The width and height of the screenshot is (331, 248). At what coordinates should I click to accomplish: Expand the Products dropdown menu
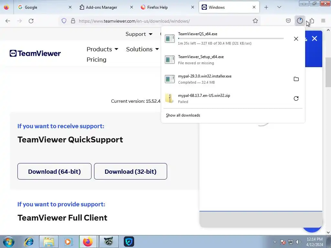[102, 49]
